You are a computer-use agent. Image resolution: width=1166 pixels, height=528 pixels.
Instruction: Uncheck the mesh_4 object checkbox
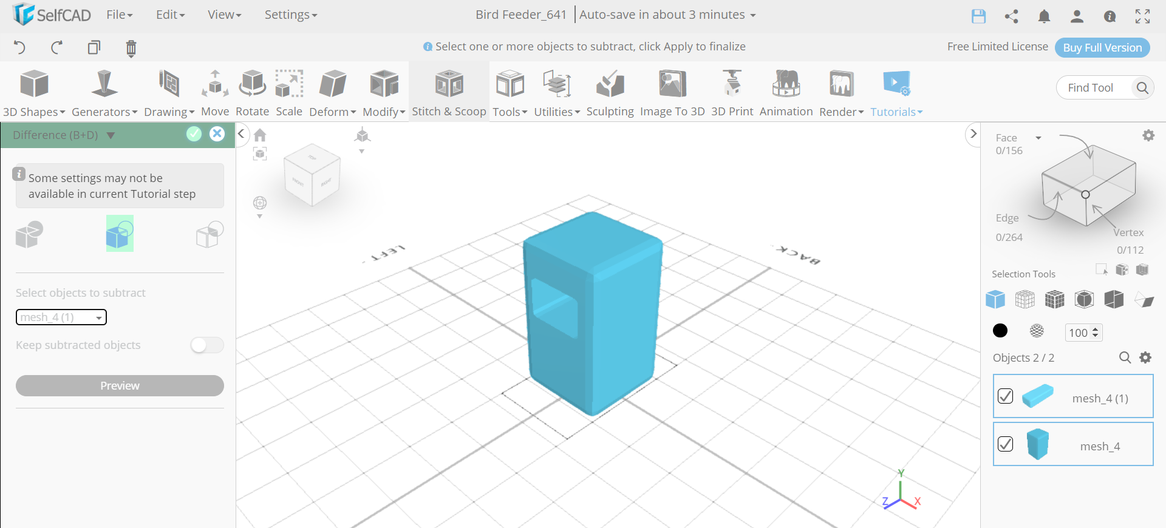(1006, 444)
